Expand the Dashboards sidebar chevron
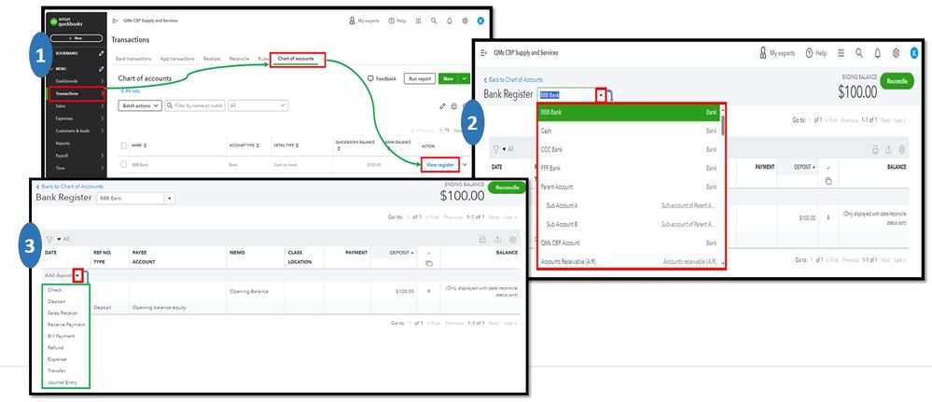 point(103,81)
